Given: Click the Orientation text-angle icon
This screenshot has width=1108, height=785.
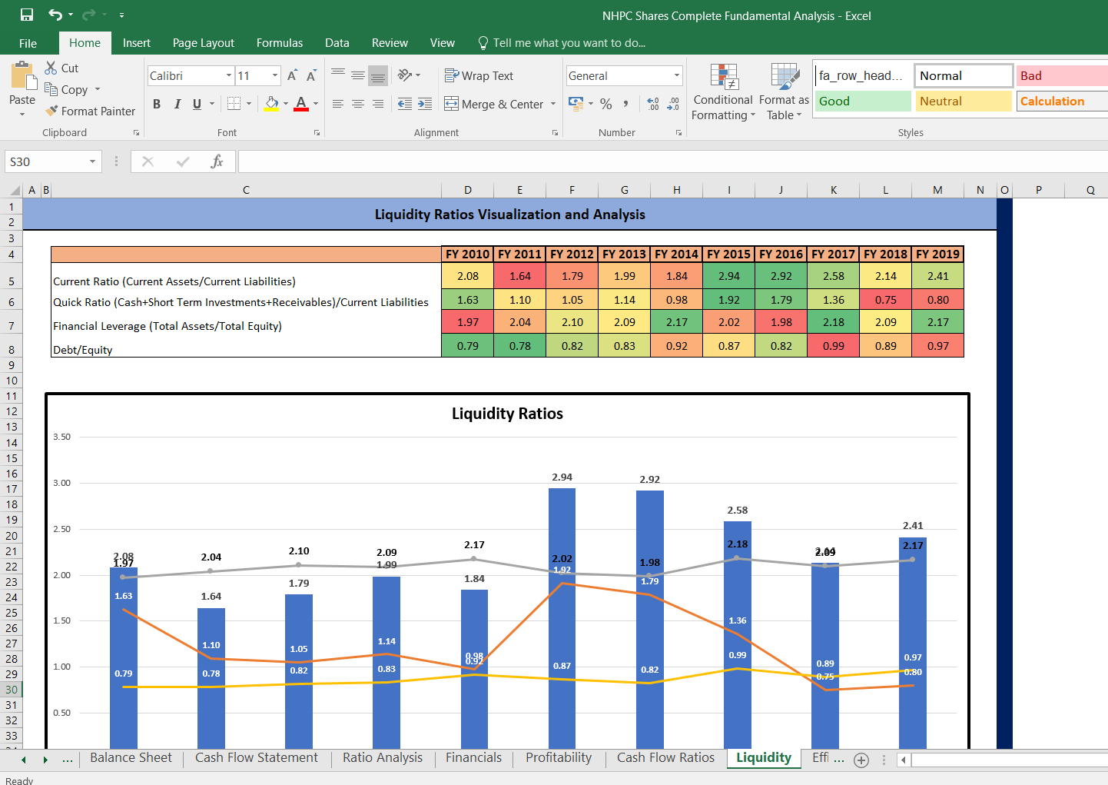Looking at the screenshot, I should point(405,75).
